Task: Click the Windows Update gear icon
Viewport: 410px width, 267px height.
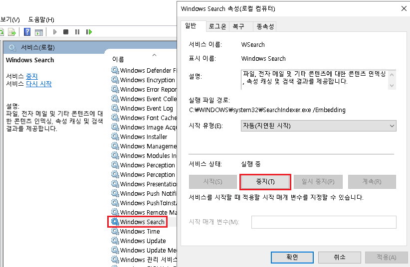Action: click(115, 241)
